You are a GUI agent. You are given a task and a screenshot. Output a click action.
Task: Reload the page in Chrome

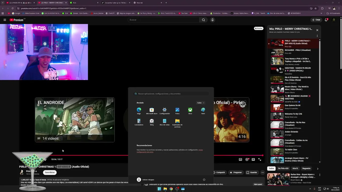tap(12, 8)
